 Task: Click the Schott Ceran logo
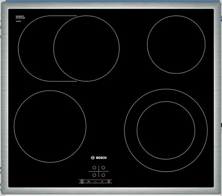(x=20, y=18)
